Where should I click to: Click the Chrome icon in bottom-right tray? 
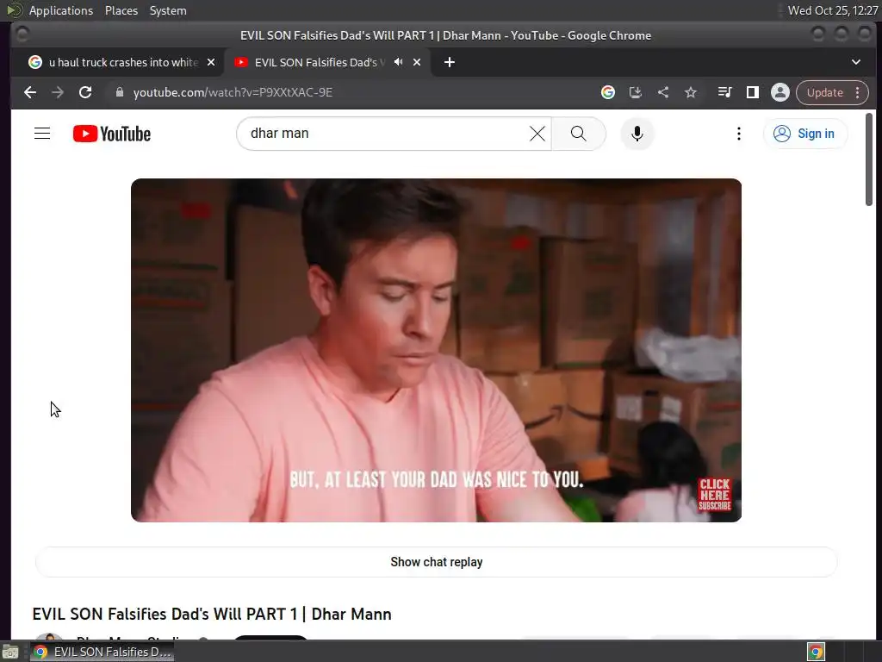(x=816, y=652)
